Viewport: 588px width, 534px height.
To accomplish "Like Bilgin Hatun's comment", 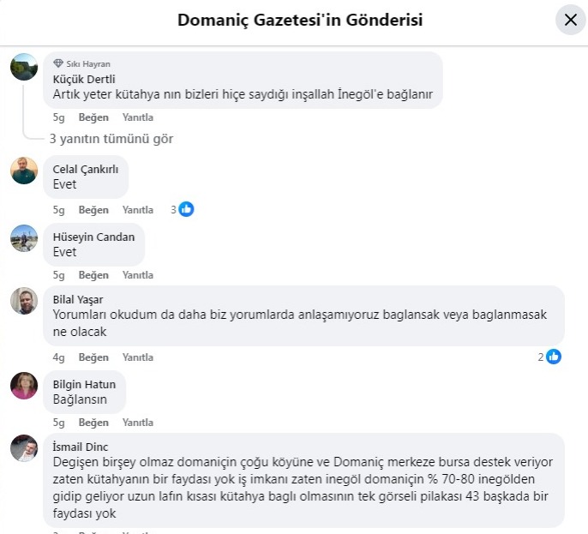I will (x=93, y=423).
